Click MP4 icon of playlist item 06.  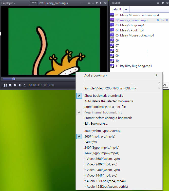tap(112, 41)
